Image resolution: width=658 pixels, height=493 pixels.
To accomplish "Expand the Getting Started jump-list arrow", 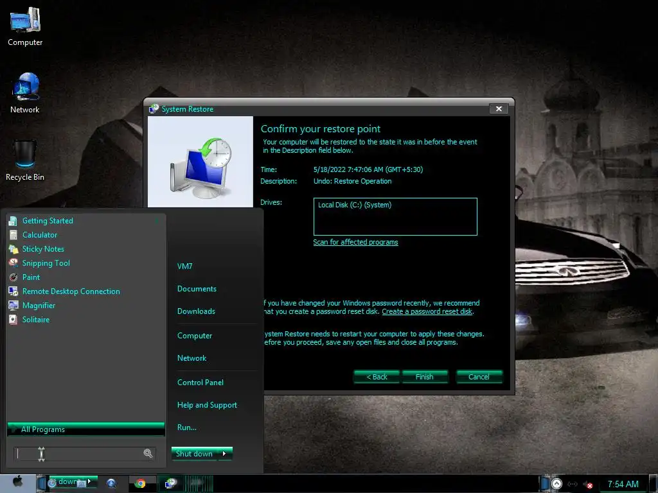I will point(157,221).
